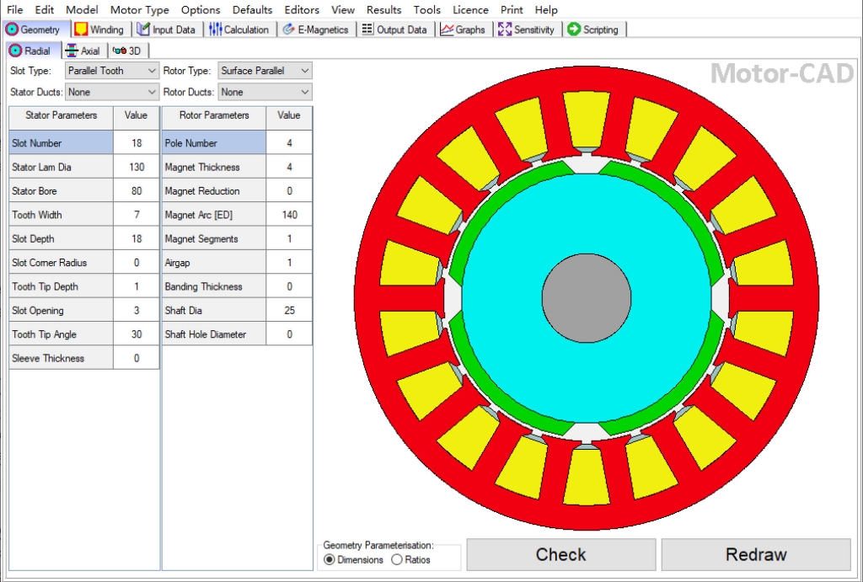Edit the Magnet Arc [ED] value
Viewport: 863px width, 582px height.
(290, 215)
